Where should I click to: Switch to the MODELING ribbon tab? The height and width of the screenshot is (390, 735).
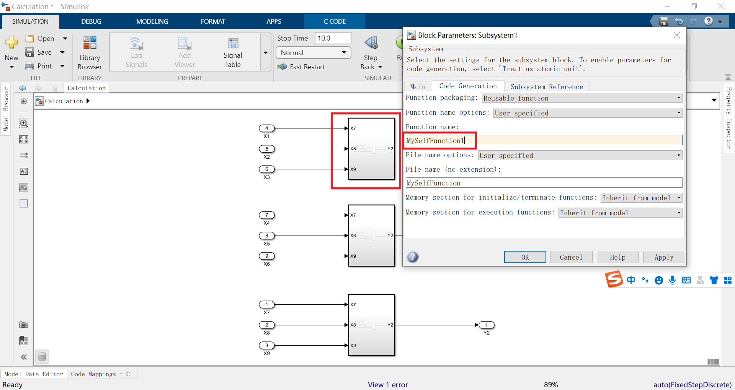[x=152, y=21]
